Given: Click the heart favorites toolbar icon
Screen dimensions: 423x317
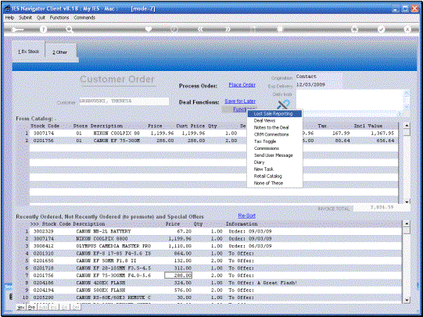Looking at the screenshot, I should [x=148, y=29].
